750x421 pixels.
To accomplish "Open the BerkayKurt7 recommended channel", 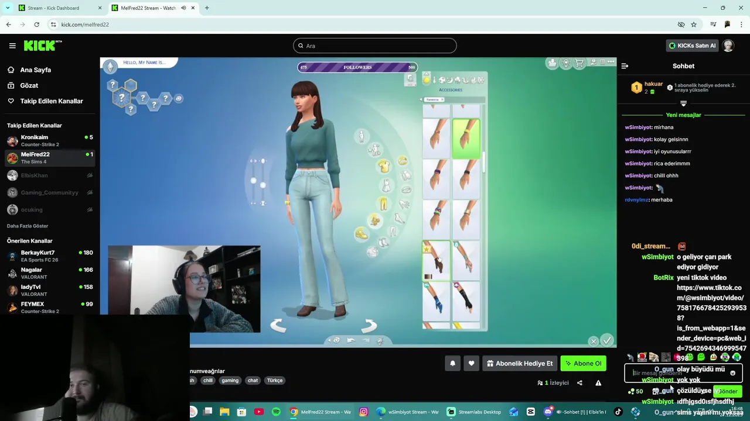I will (x=50, y=256).
